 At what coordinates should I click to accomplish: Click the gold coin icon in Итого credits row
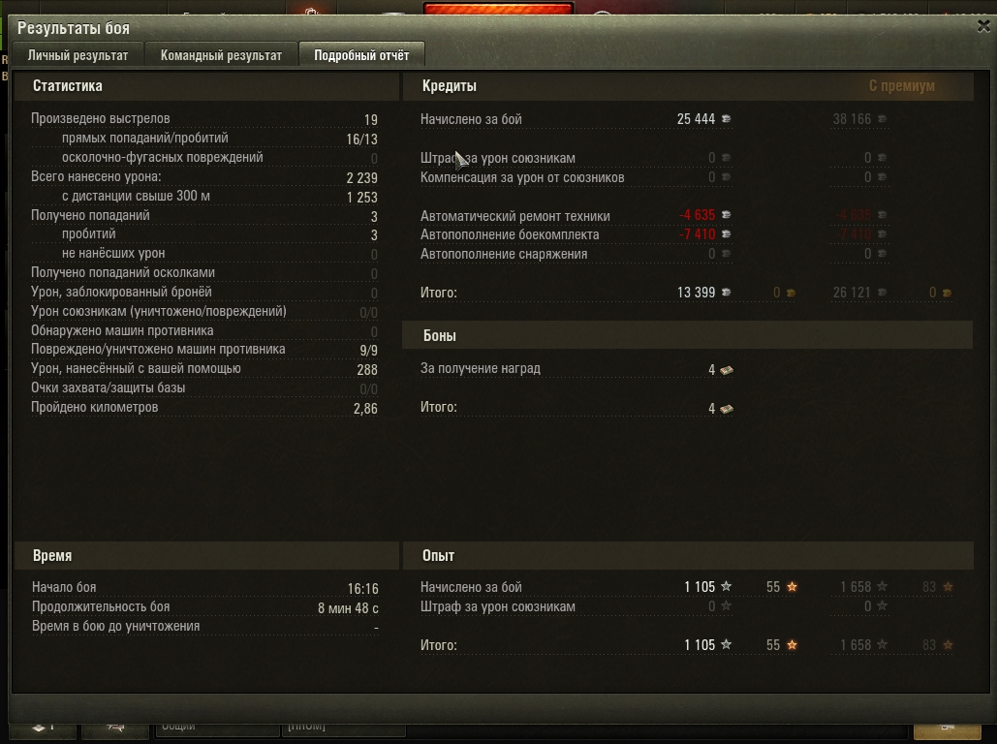click(x=791, y=293)
